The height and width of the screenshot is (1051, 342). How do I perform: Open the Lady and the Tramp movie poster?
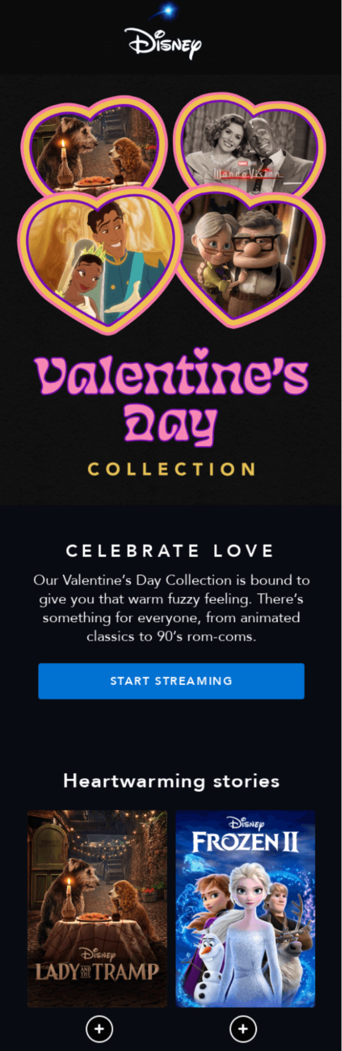coord(97,894)
